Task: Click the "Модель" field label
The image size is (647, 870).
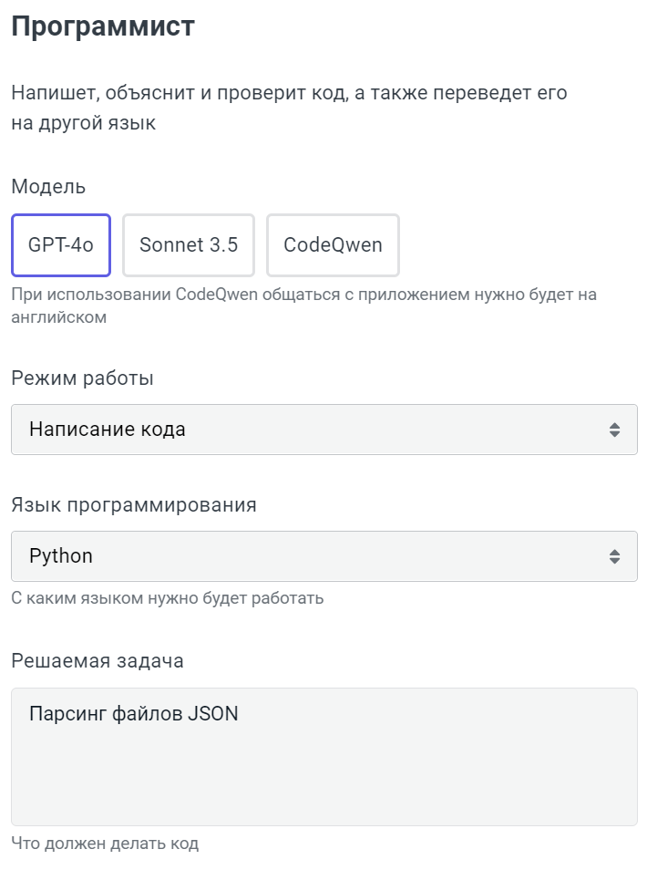Action: pos(48,187)
